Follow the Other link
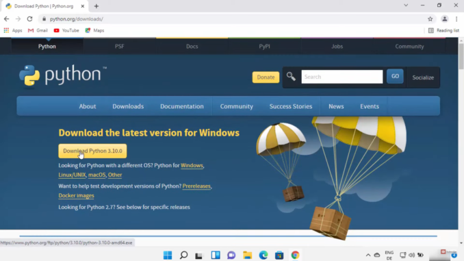This screenshot has width=464, height=261. 115,175
